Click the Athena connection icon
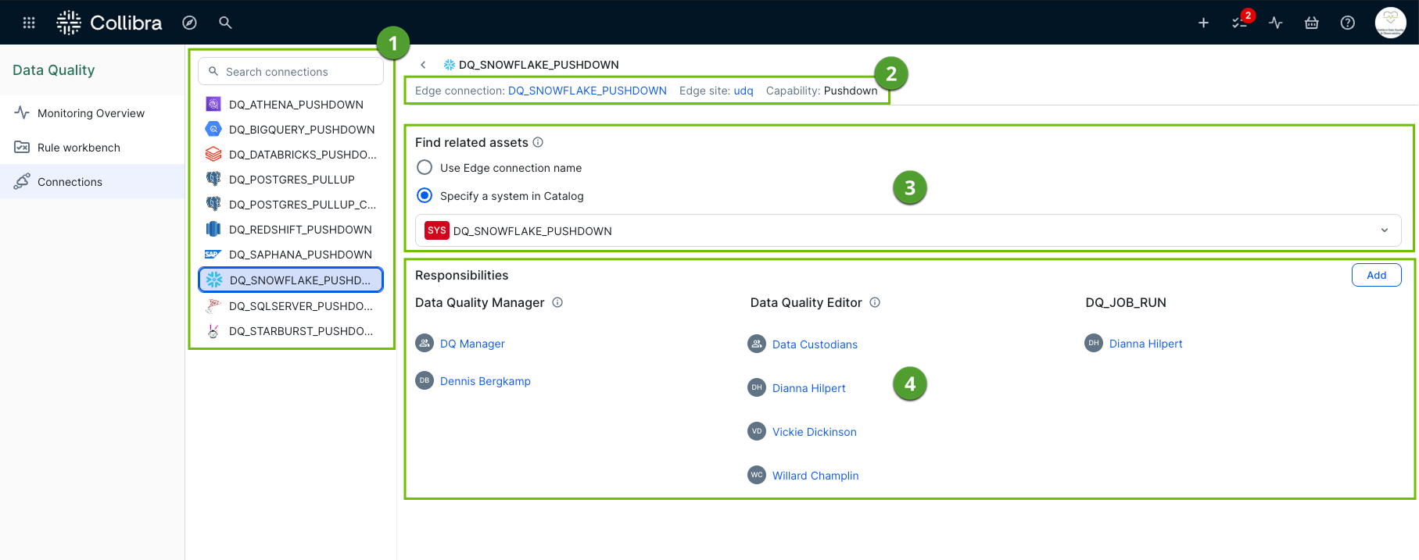 [x=213, y=104]
